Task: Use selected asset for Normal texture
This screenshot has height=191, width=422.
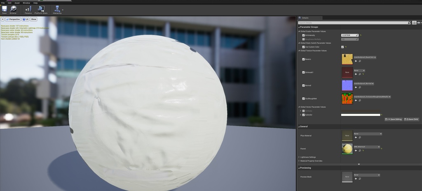Action: pos(356,87)
